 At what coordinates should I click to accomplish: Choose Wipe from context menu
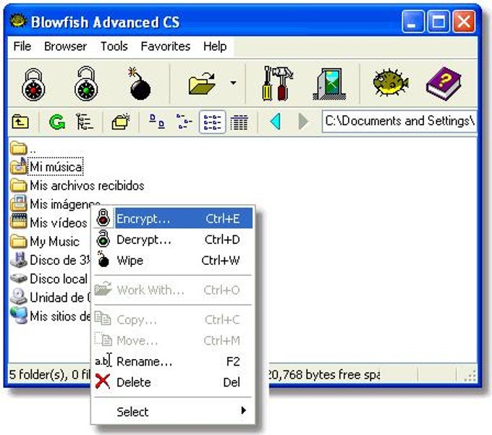(x=173, y=261)
